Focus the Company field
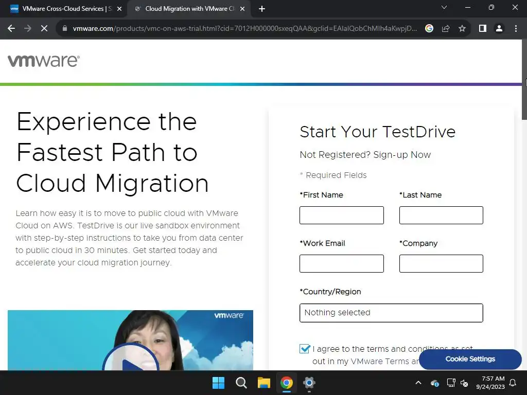The width and height of the screenshot is (527, 395). coord(441,264)
